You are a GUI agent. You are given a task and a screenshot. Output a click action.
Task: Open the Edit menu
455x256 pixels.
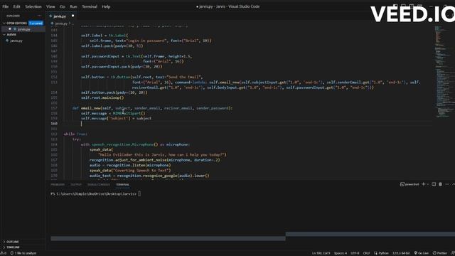[x=17, y=6]
